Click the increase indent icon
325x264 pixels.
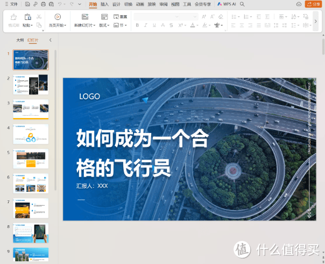267,17
